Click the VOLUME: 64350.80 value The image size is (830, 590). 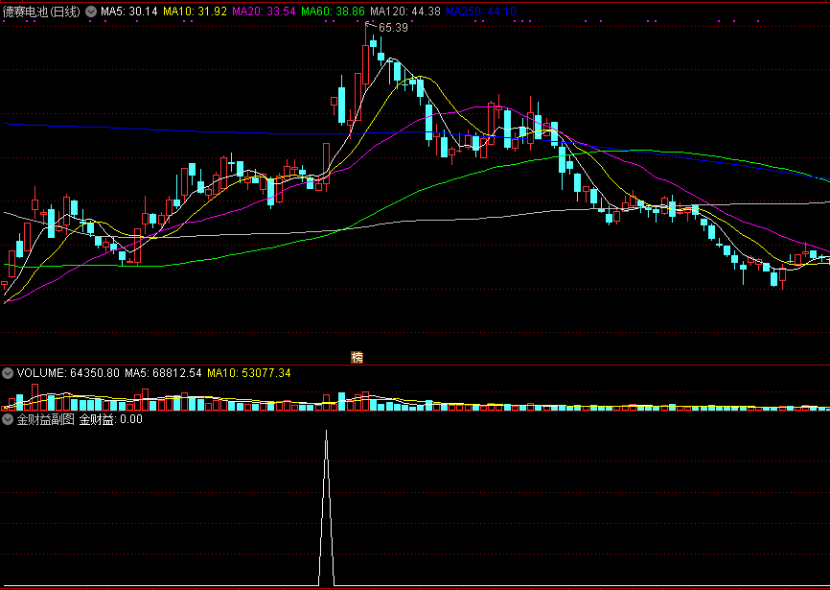click(68, 373)
